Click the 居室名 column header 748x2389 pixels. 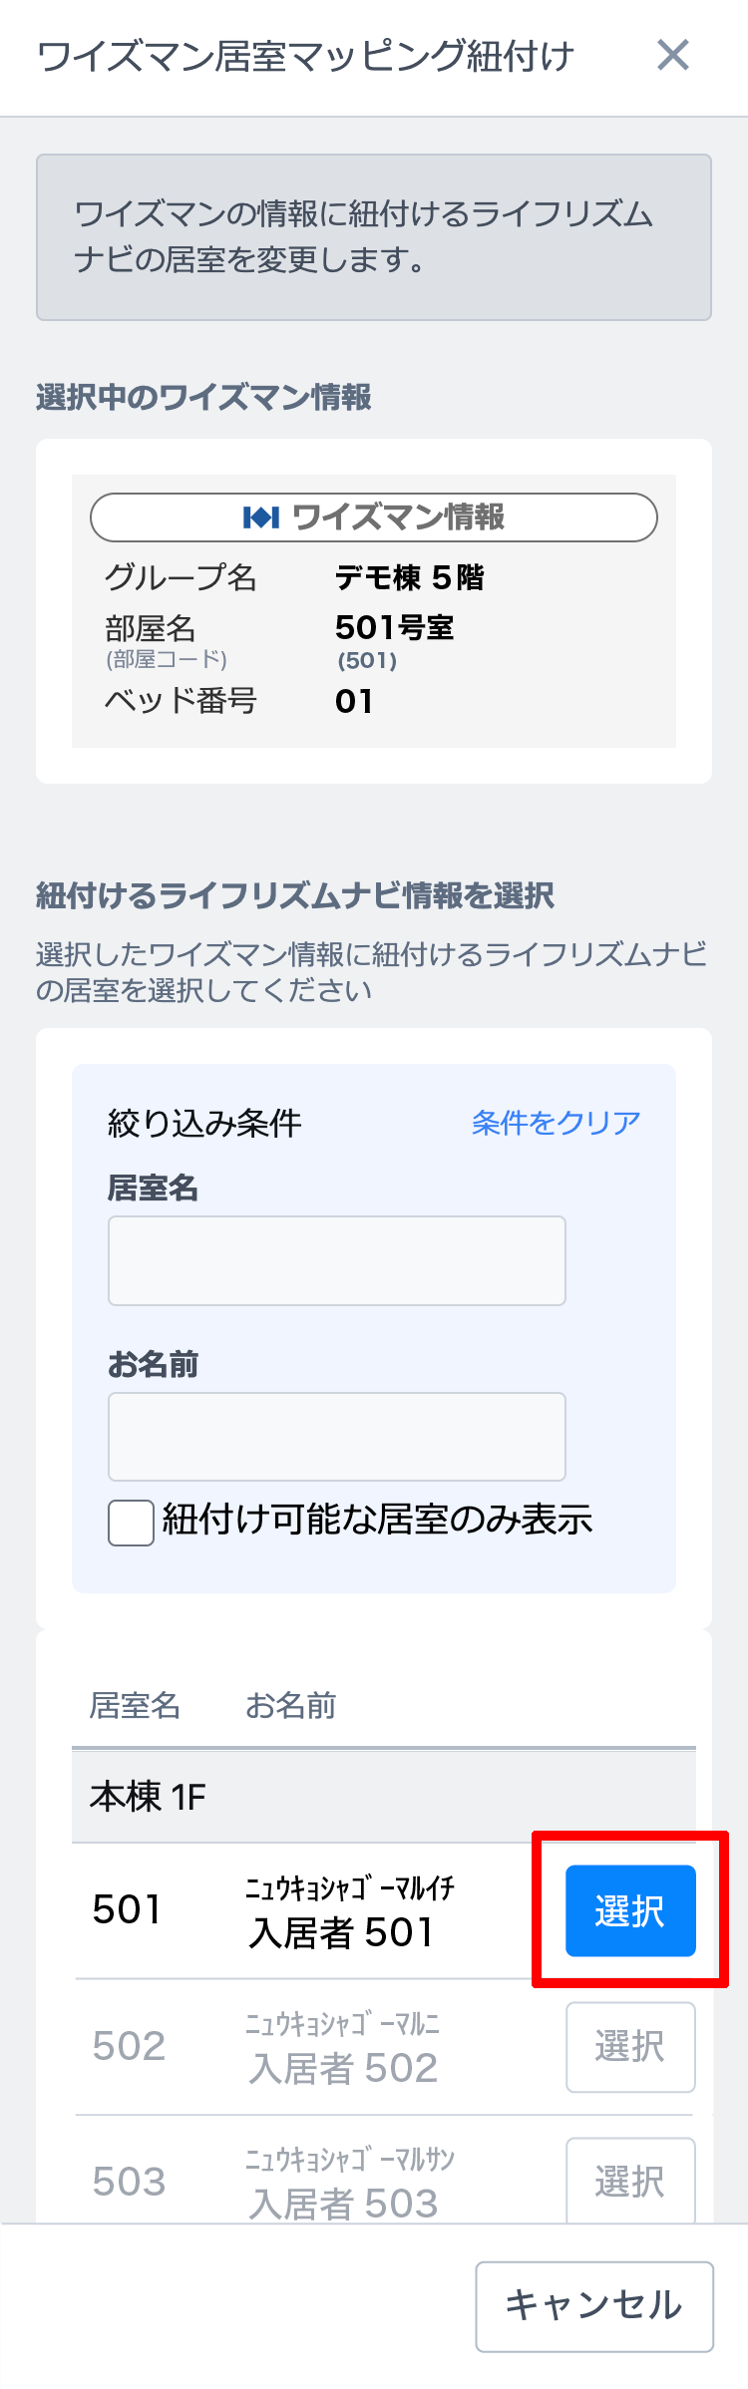(135, 1706)
